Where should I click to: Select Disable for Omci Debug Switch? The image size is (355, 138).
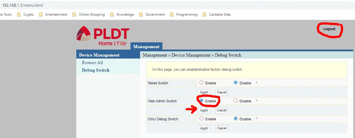pos(236,119)
